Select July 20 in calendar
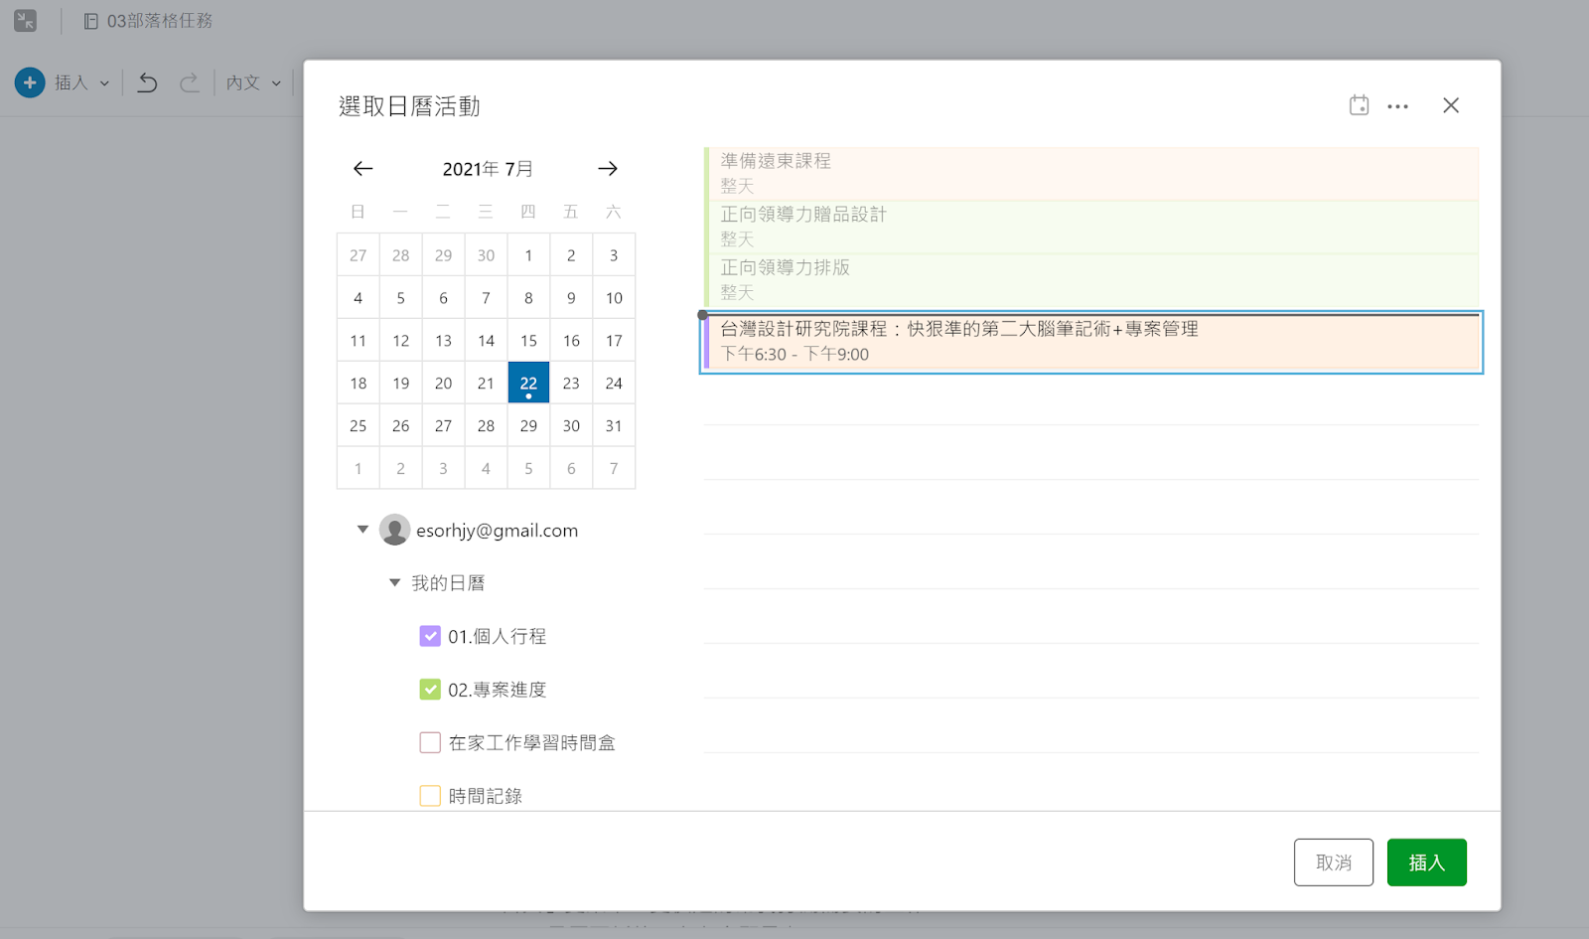1589x939 pixels. click(443, 384)
